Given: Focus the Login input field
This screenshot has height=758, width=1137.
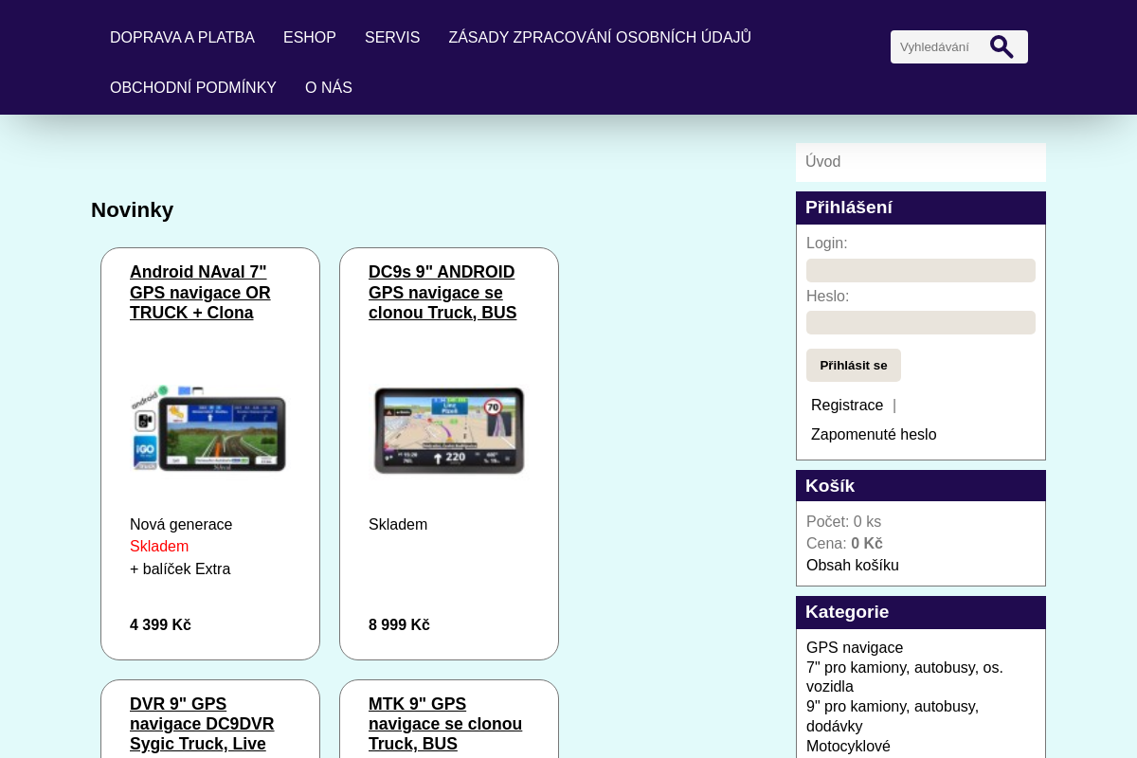Looking at the screenshot, I should [x=920, y=270].
